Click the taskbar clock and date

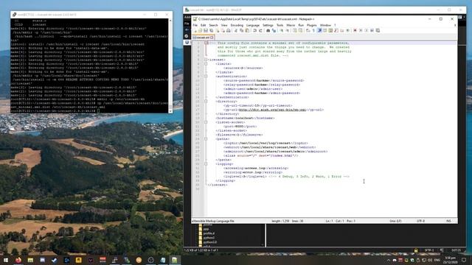[x=451, y=260]
